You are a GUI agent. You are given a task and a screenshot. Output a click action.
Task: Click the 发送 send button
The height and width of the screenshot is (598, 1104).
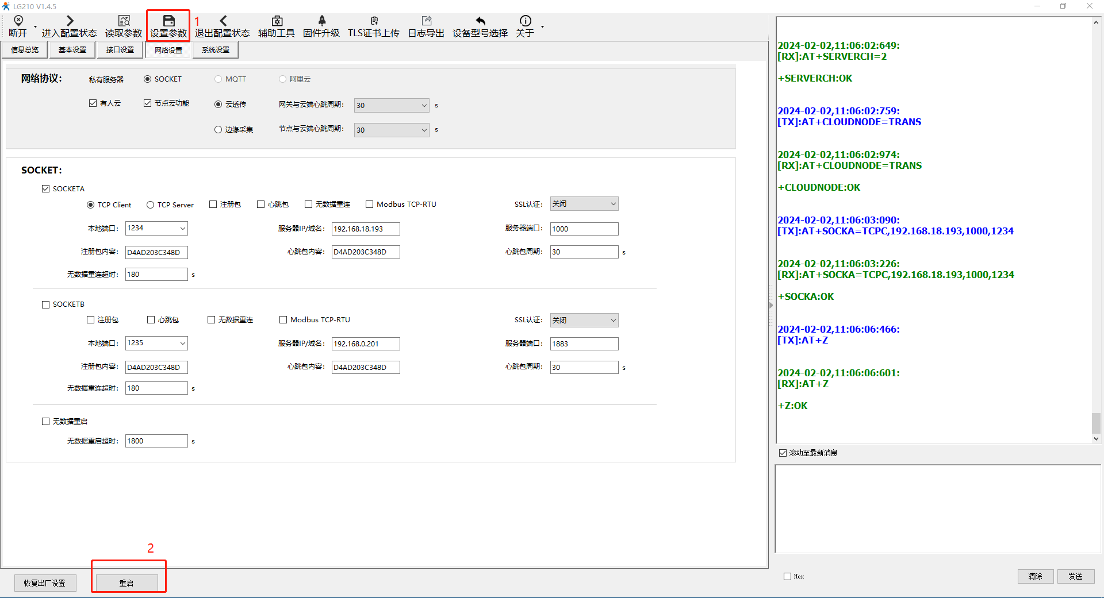click(x=1076, y=576)
